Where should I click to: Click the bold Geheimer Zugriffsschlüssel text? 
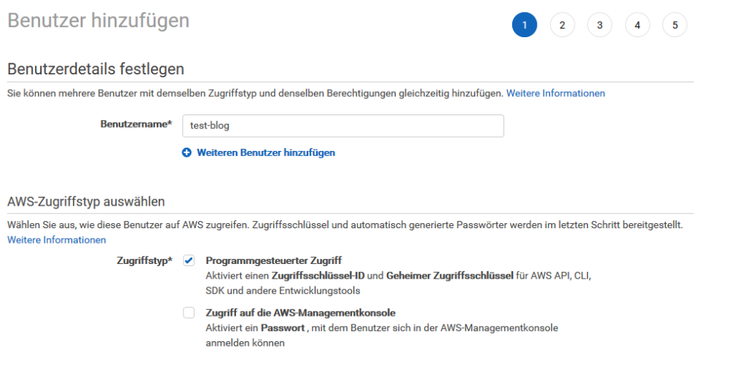pyautogui.click(x=449, y=276)
